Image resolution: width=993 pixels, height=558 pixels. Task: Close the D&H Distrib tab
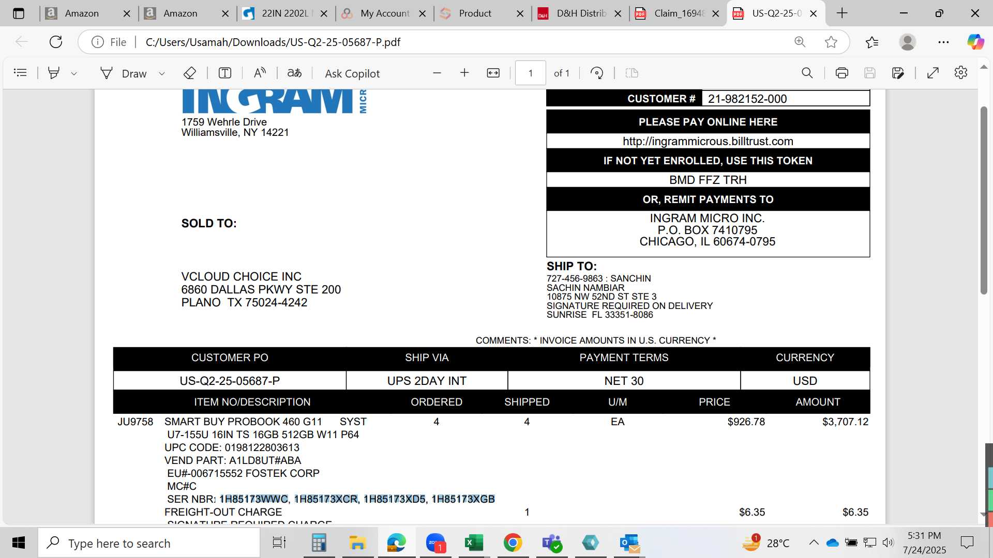click(618, 13)
